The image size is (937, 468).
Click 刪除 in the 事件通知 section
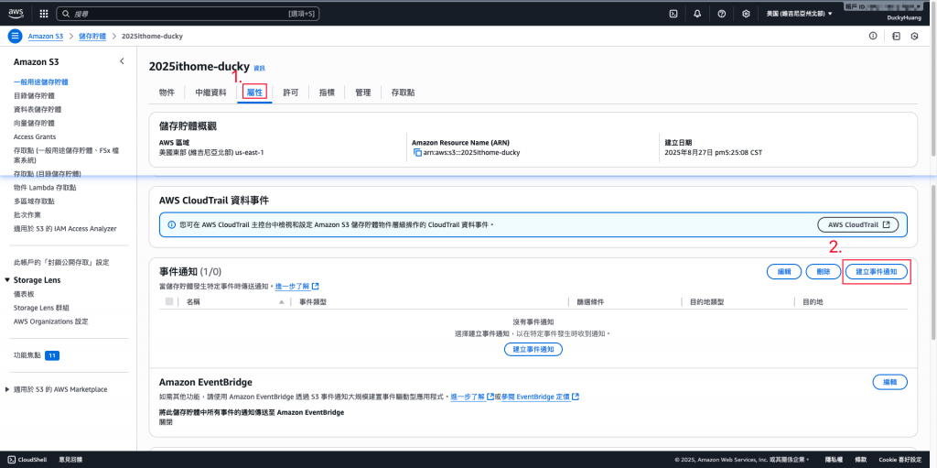[823, 272]
